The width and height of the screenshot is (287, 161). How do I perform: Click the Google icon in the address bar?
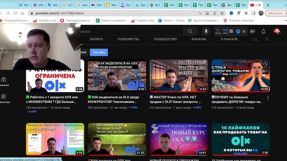point(200,13)
